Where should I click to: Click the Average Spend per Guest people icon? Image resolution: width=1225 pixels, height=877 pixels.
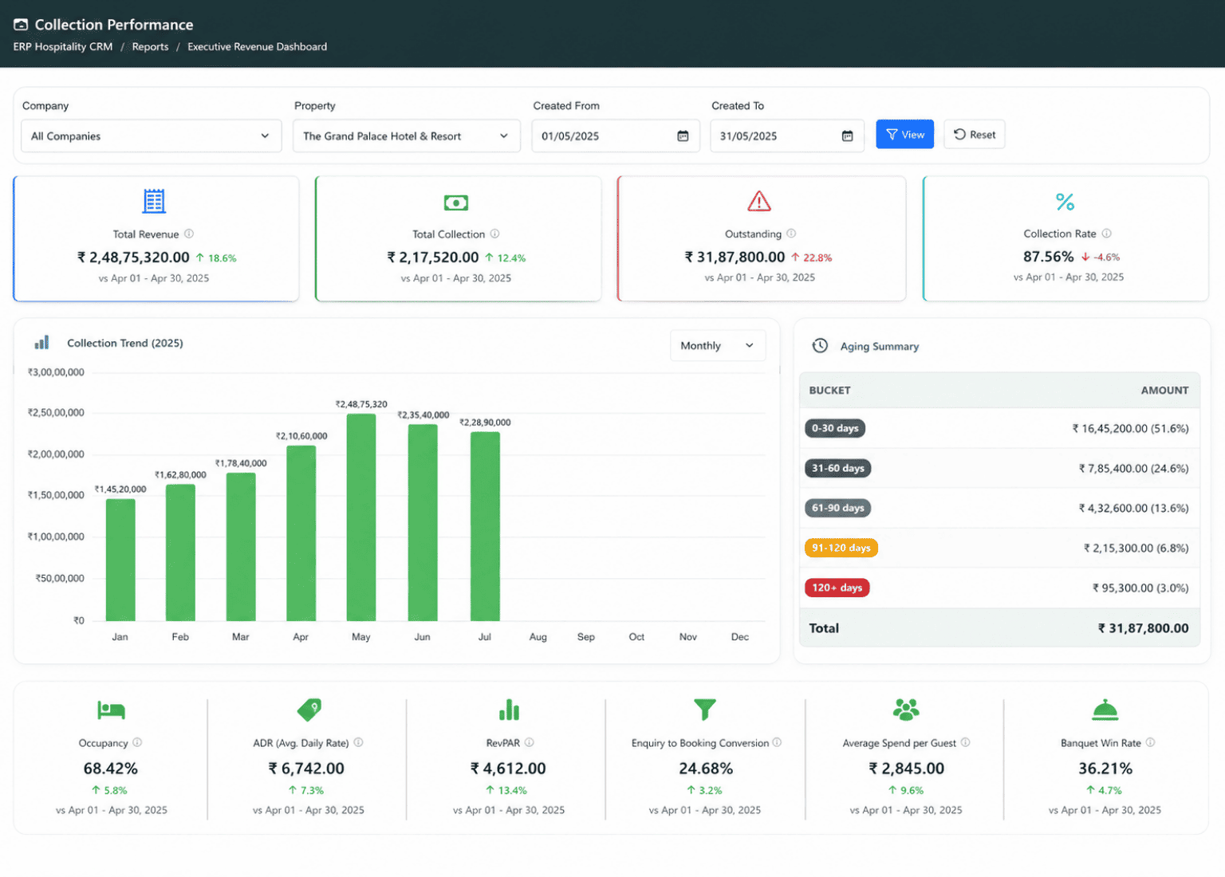click(x=906, y=709)
